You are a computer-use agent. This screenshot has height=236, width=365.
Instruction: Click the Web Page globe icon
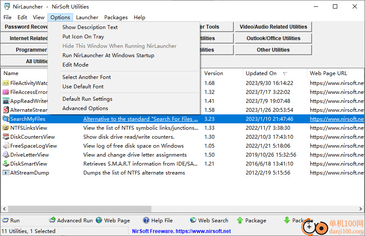tap(99, 220)
